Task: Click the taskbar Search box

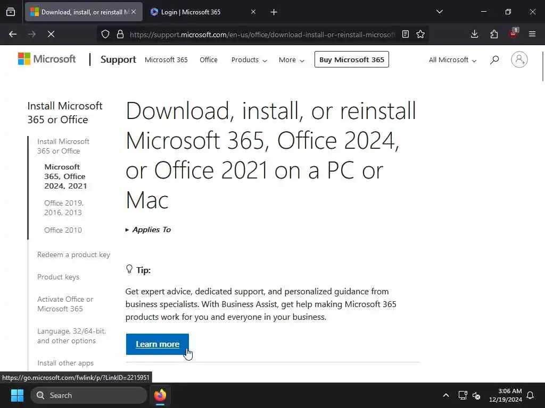Action: 89,395
